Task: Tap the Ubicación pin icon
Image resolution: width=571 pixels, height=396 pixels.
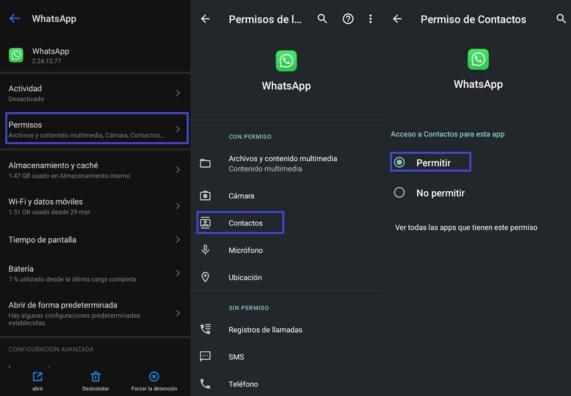Action: point(205,277)
